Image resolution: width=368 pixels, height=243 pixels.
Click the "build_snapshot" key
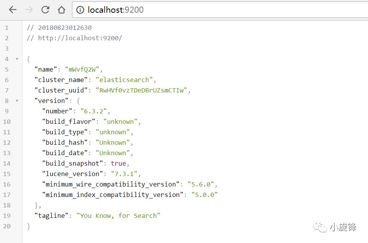click(x=72, y=163)
